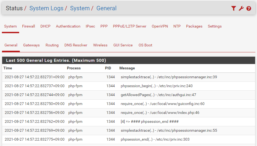
Task: Open System Logs breadcrumb link
Action: (46, 8)
